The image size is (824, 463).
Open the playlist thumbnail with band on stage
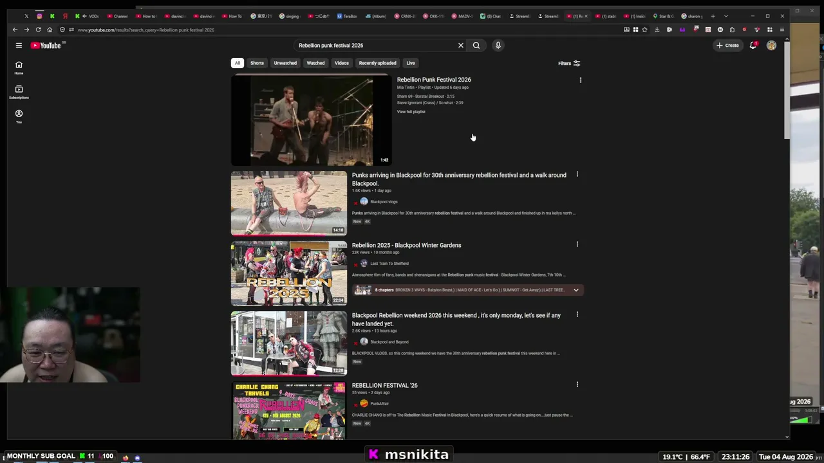tap(311, 120)
